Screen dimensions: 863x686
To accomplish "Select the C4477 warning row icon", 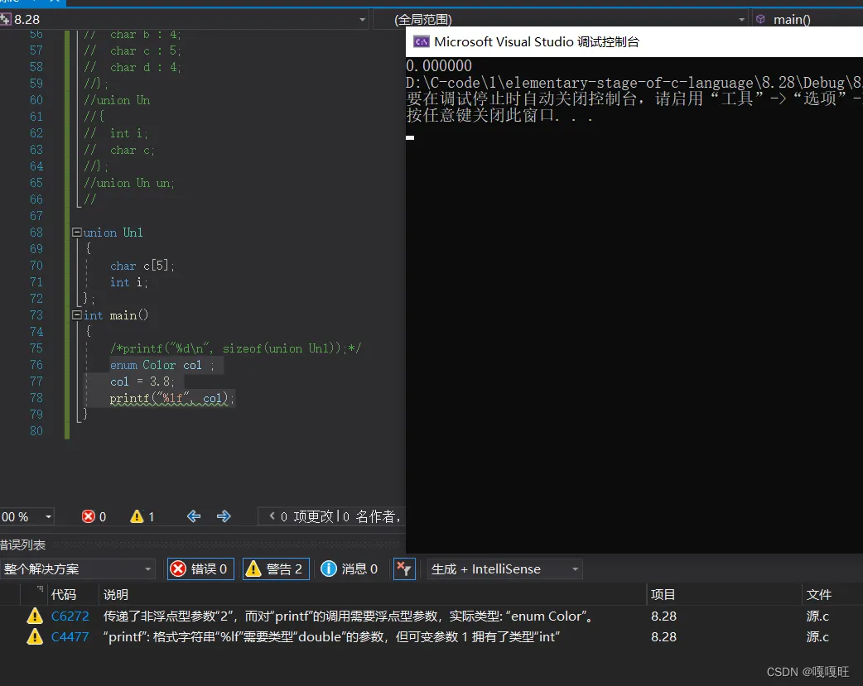I will pos(35,637).
